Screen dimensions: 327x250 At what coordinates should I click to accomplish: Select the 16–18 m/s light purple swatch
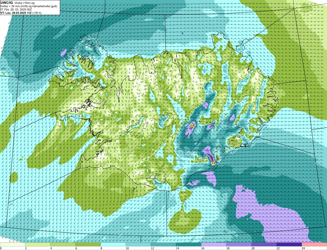point(214,245)
